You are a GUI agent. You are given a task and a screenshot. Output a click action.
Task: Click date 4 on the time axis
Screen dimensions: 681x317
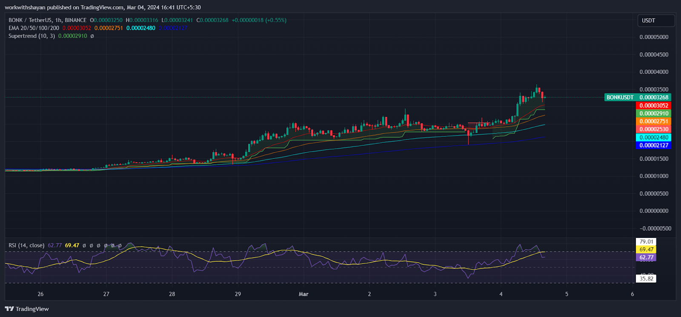coord(501,294)
